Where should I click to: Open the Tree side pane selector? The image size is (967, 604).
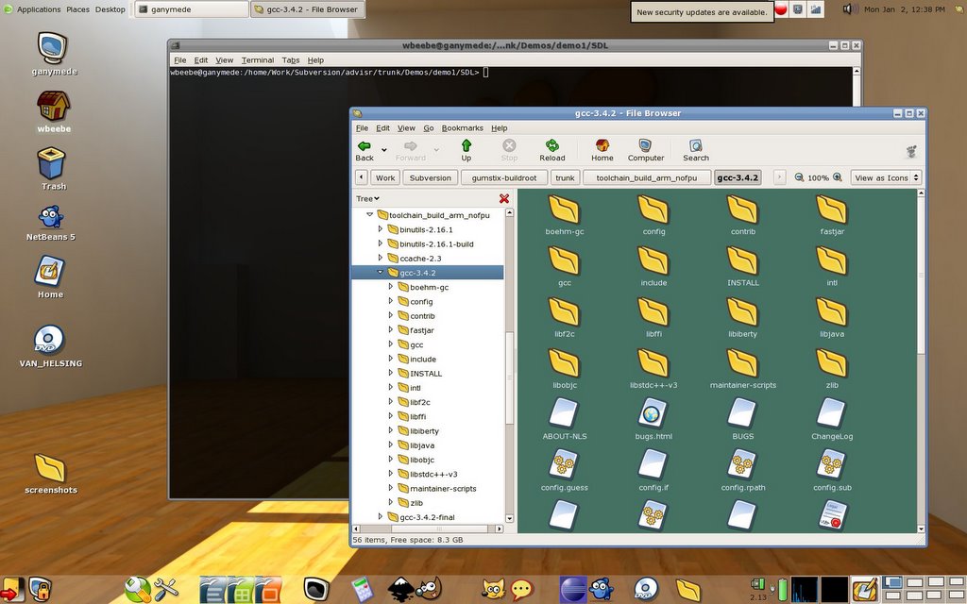[367, 198]
